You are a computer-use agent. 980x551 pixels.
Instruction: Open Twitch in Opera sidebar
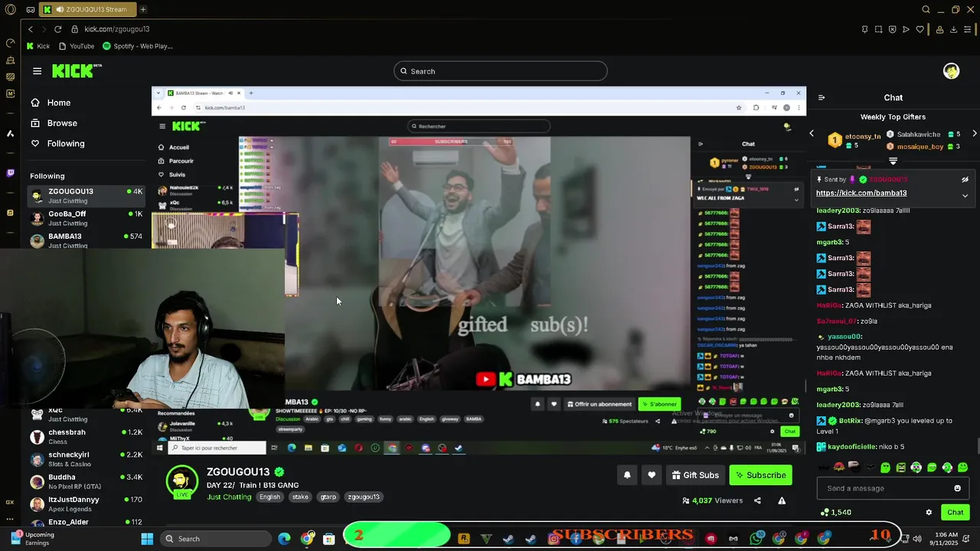[10, 173]
